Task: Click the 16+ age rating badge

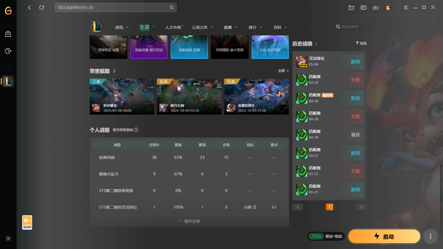Action: tap(27, 222)
